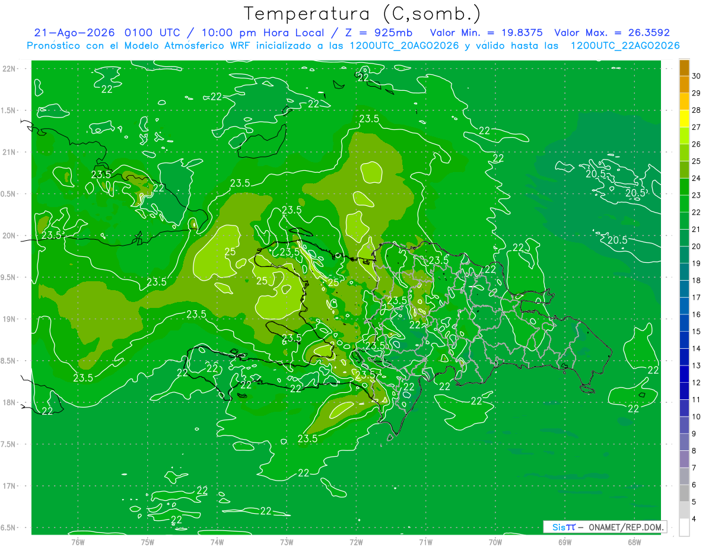712x550 pixels.
Task: Click the white swatch below legend value 4
Action: [684, 527]
